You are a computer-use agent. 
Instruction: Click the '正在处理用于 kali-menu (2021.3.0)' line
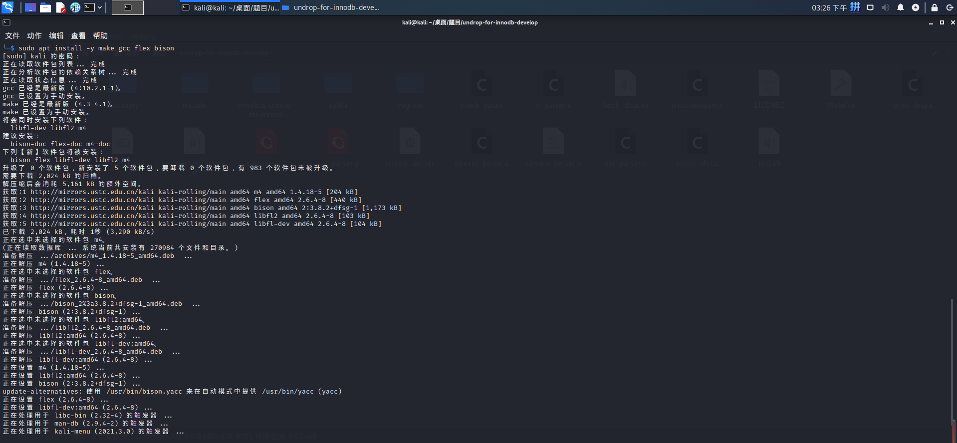click(93, 432)
